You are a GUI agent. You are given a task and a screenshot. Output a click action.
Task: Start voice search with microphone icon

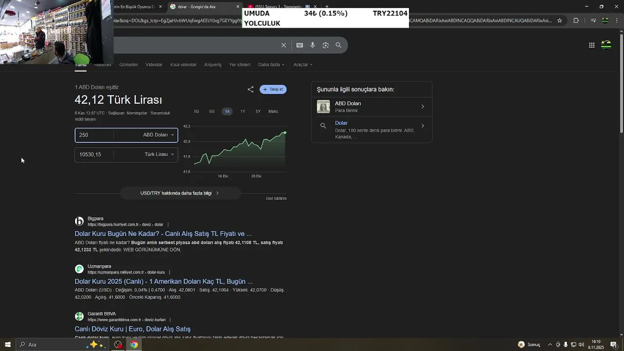(312, 45)
